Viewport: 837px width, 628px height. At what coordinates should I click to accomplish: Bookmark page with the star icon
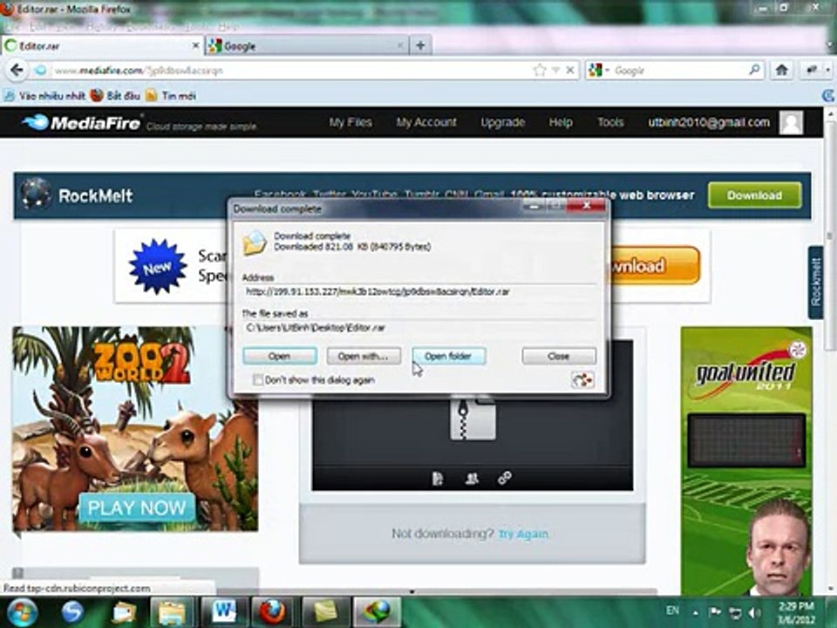point(540,70)
